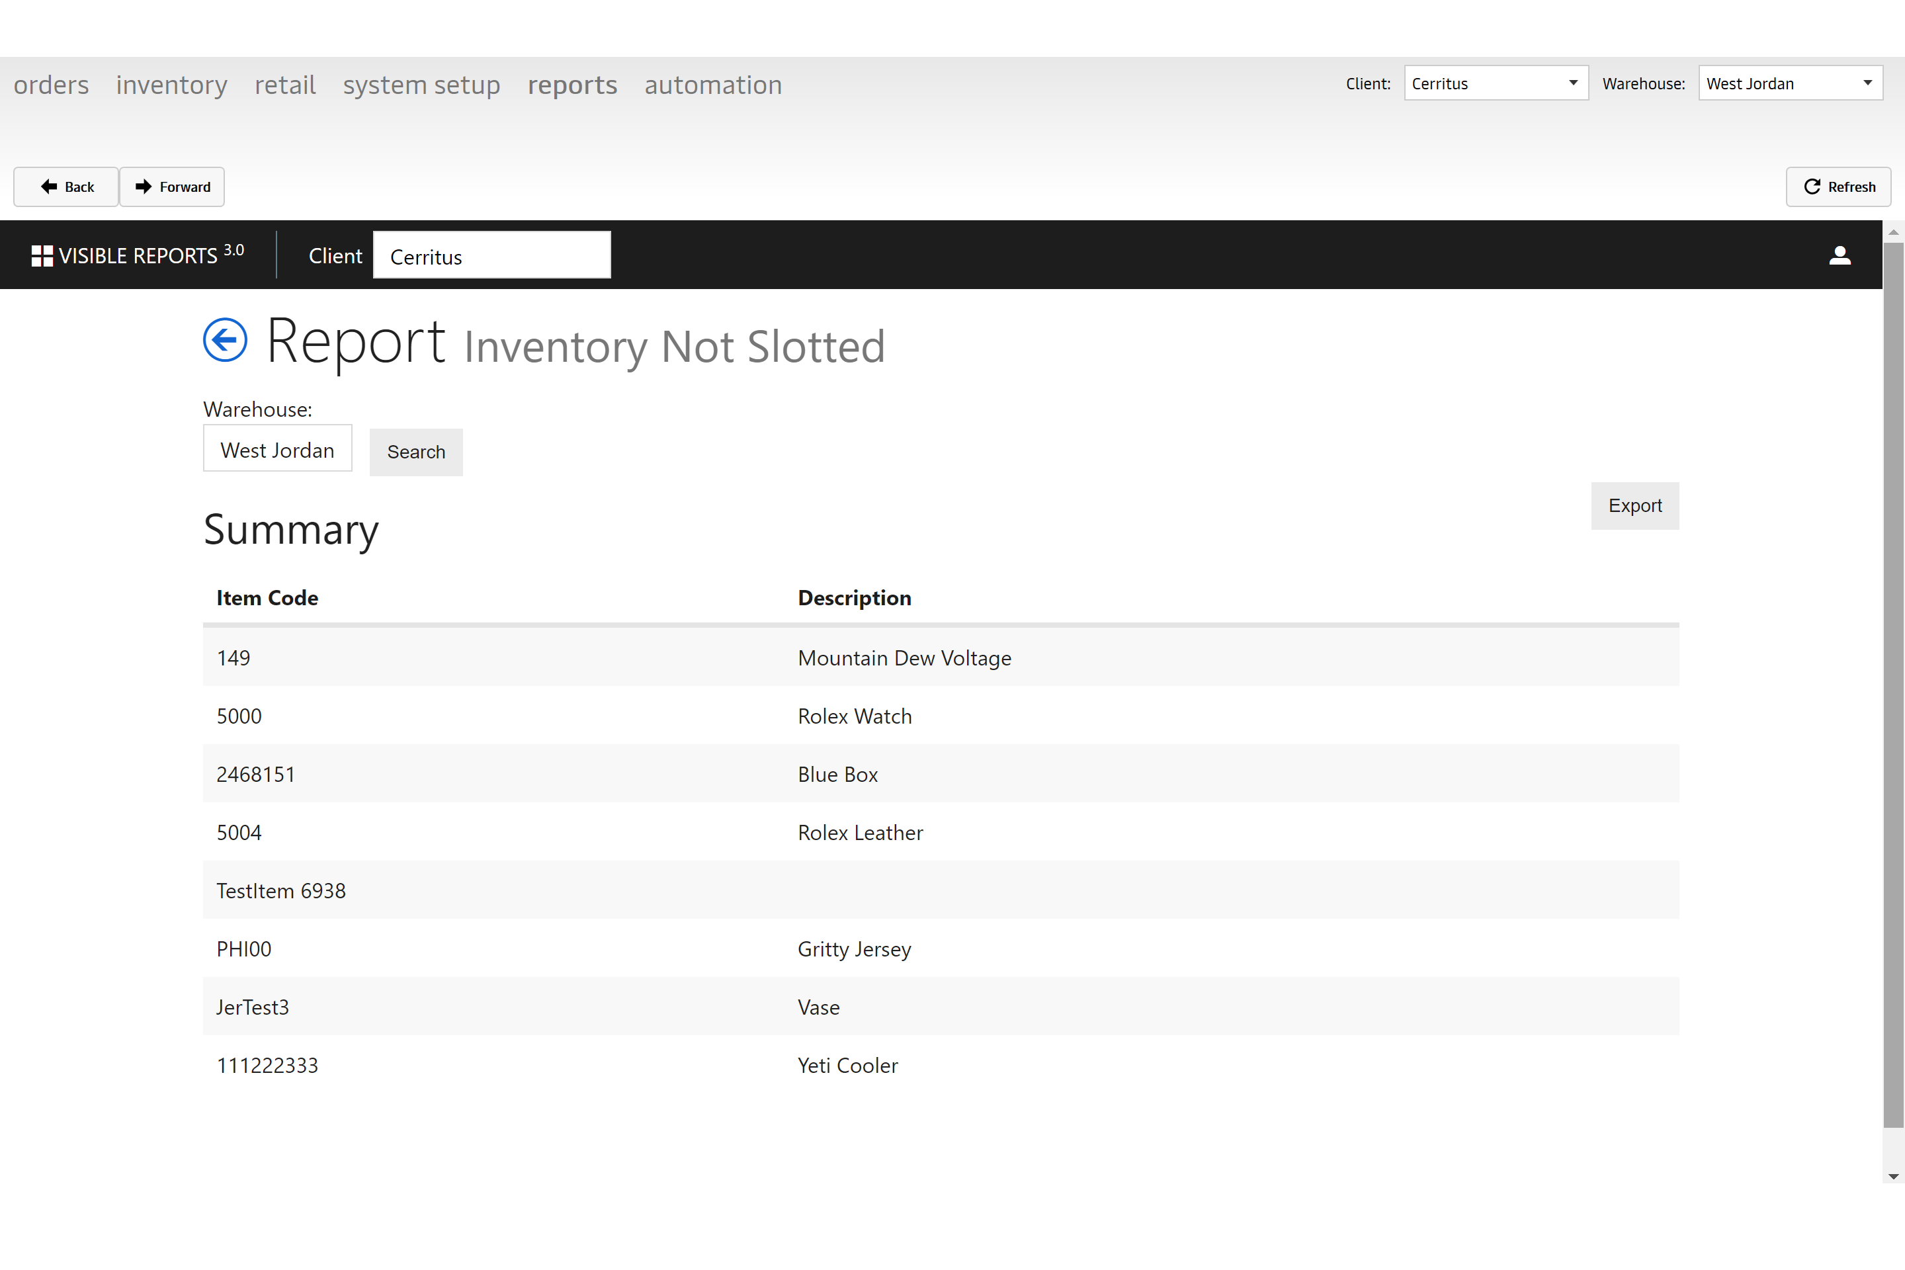Select item code 149
The width and height of the screenshot is (1905, 1270).
click(x=233, y=657)
